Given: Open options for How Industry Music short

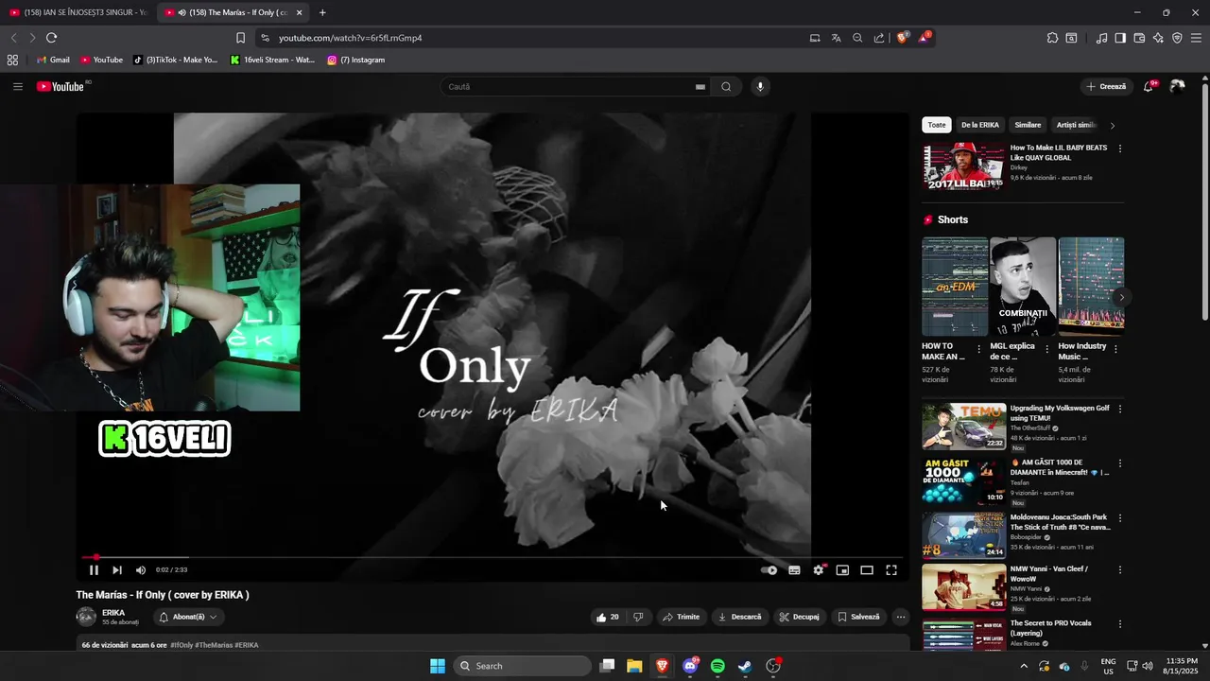Looking at the screenshot, I should pyautogui.click(x=1115, y=349).
